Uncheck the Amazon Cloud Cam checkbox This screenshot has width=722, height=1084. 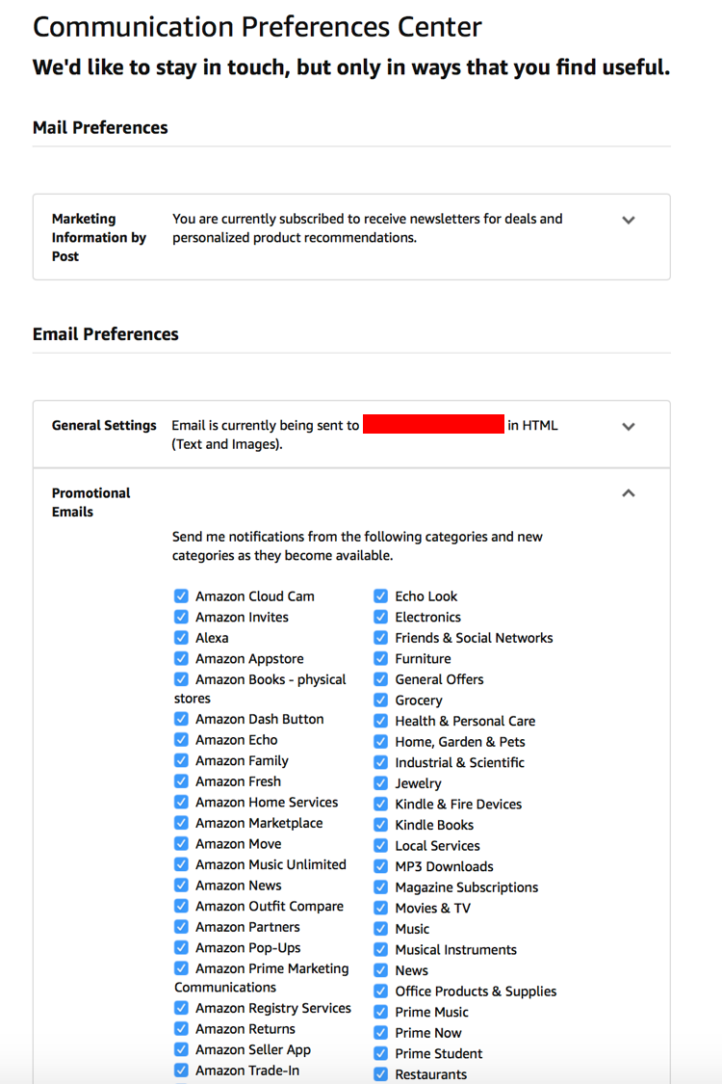pos(181,595)
